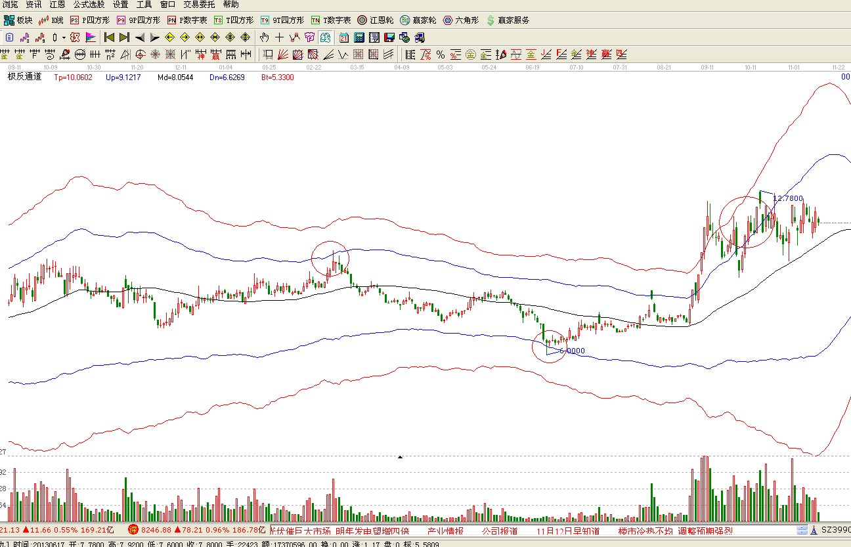Open the 交易委托 menu
Screen dimensions: 851x547
(199, 5)
